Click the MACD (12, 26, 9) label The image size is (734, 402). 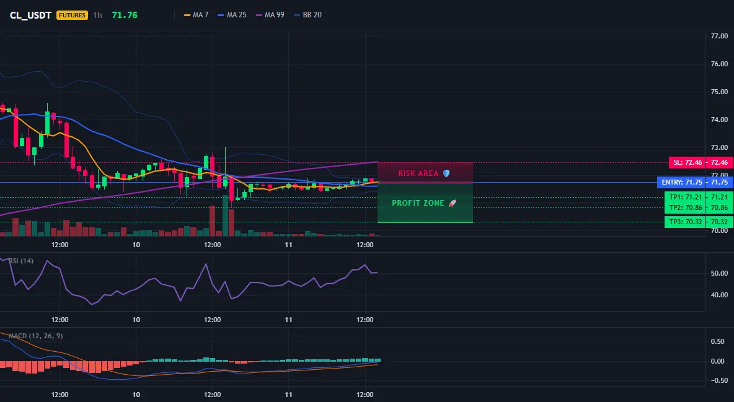point(35,336)
